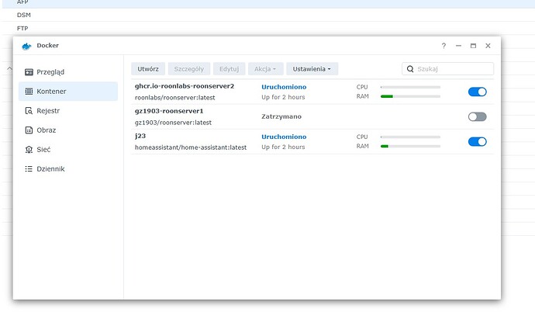The width and height of the screenshot is (535, 319).
Task: Click the Zatrzymano status text
Action: (281, 116)
